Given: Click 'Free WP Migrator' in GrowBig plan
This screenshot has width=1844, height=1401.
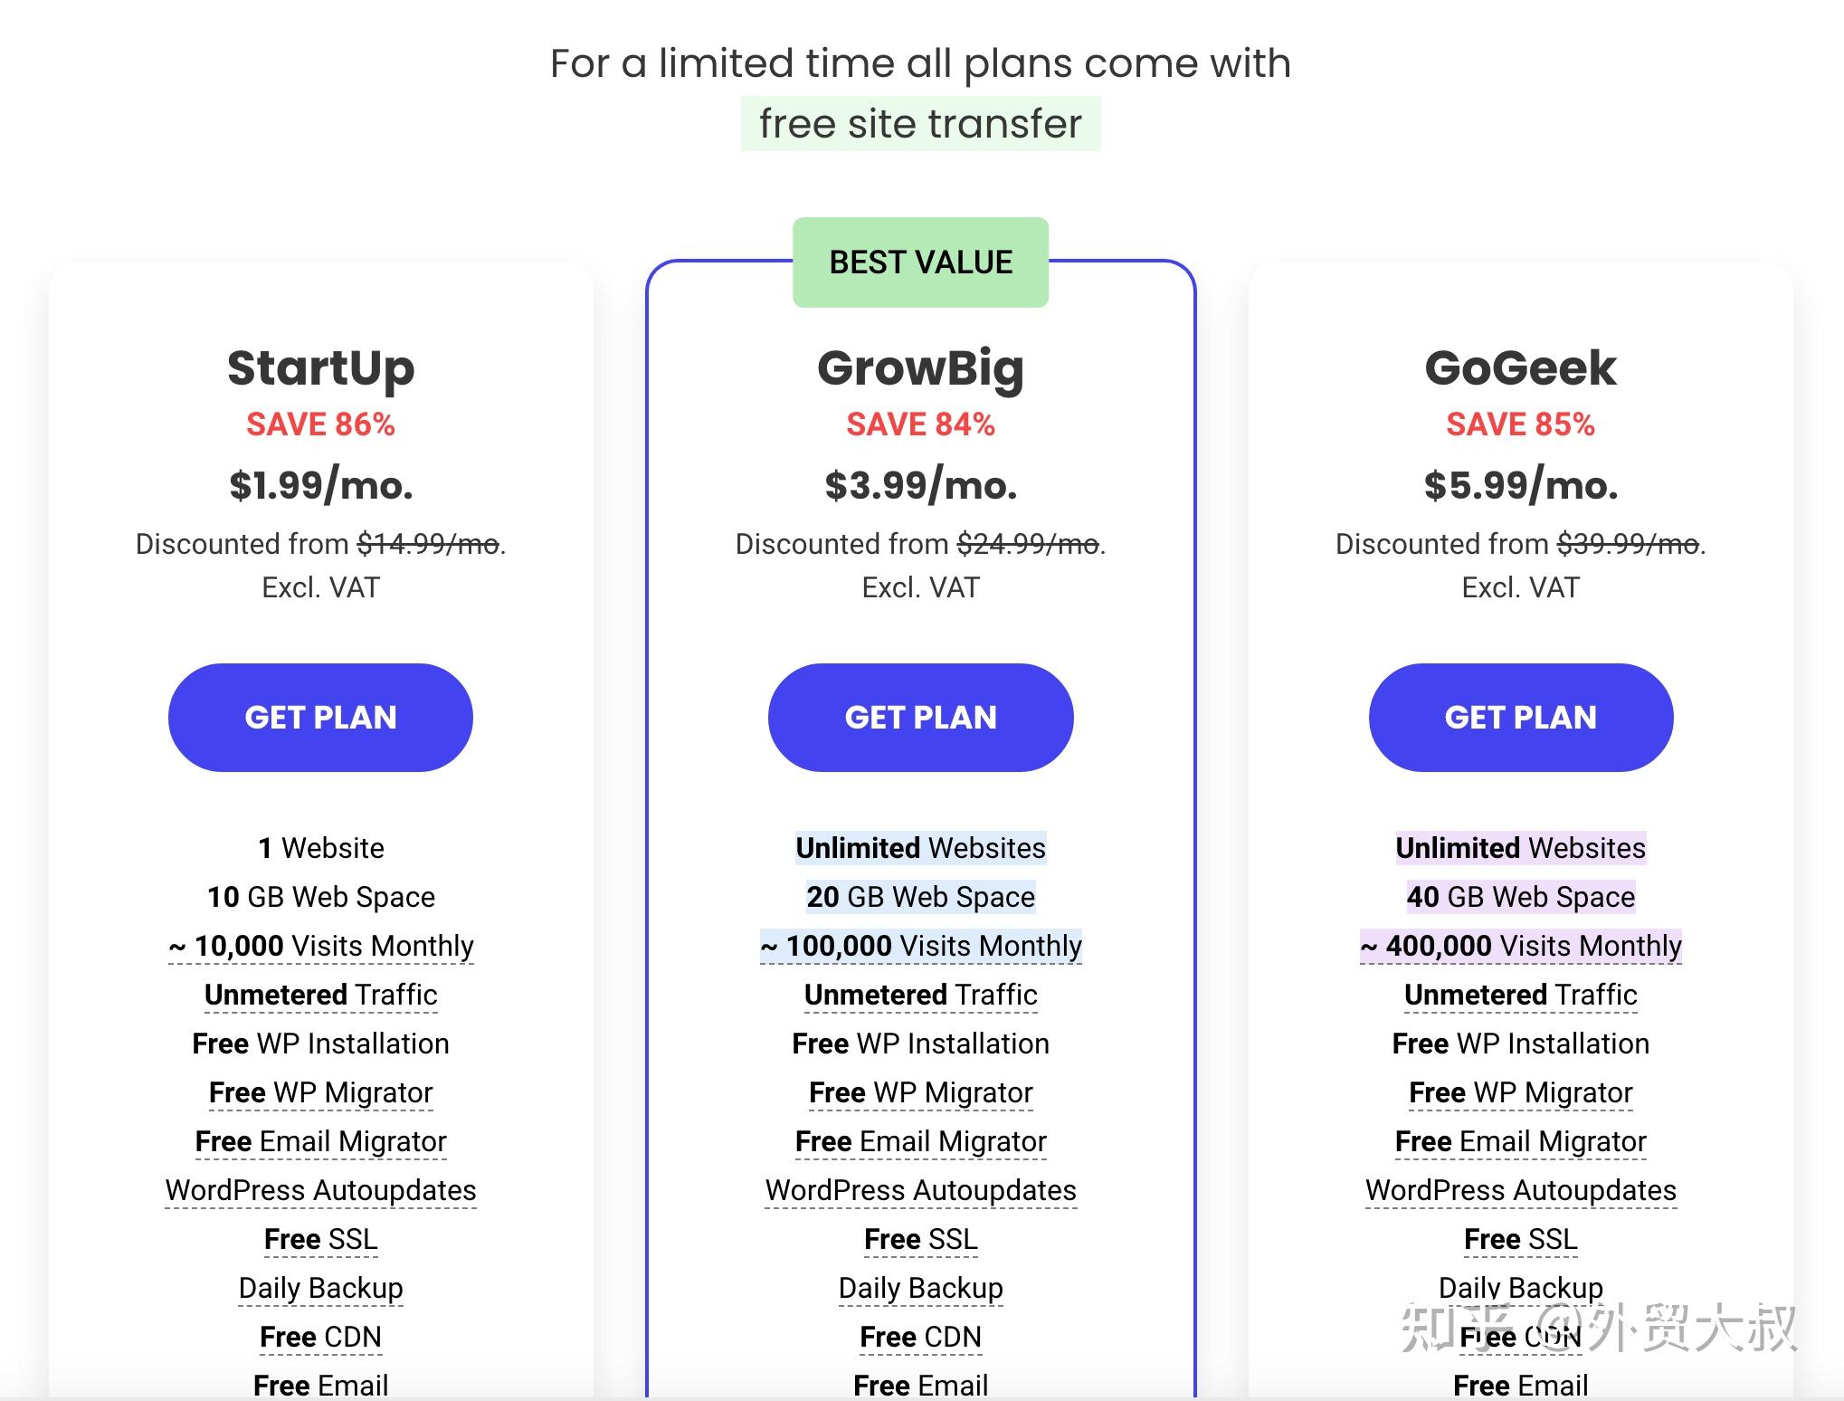Looking at the screenshot, I should pos(920,1092).
